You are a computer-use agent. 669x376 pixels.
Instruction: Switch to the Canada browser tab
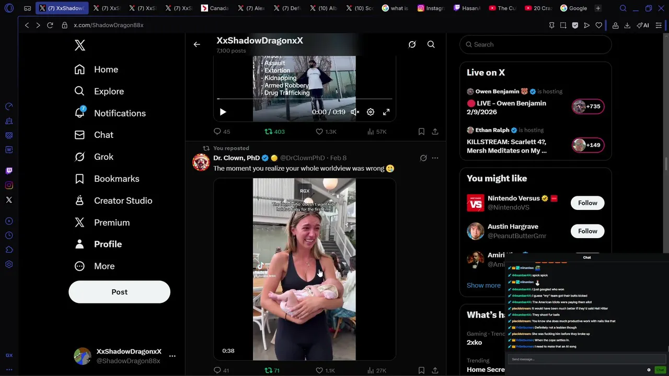[216, 8]
